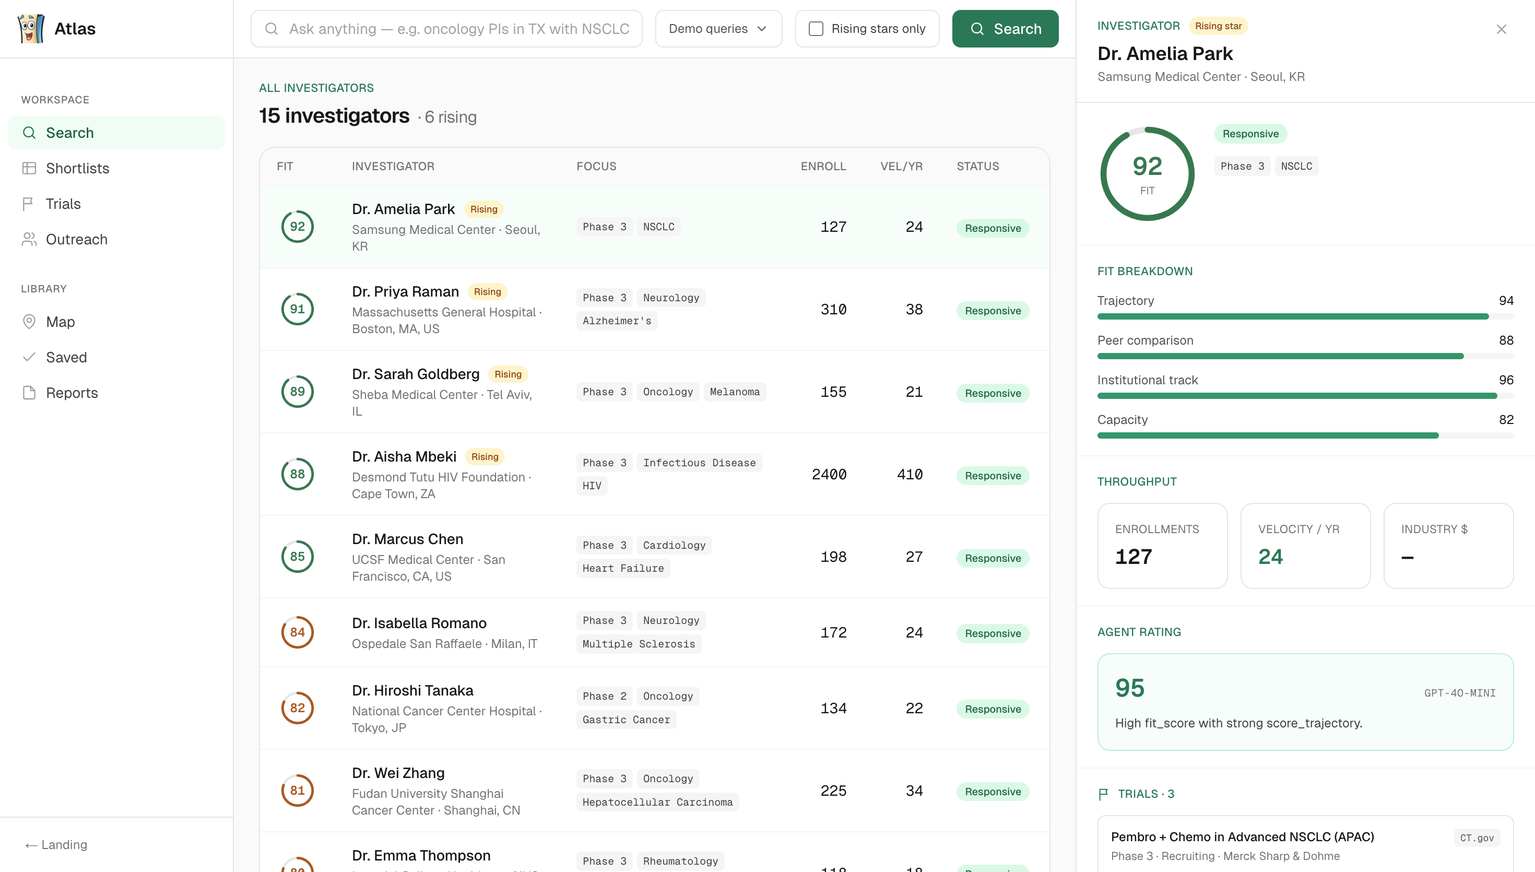Open the Shortlists menu item
Image resolution: width=1535 pixels, height=872 pixels.
click(x=116, y=168)
